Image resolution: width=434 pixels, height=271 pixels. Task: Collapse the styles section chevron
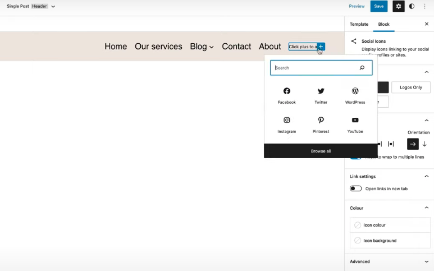point(426,72)
